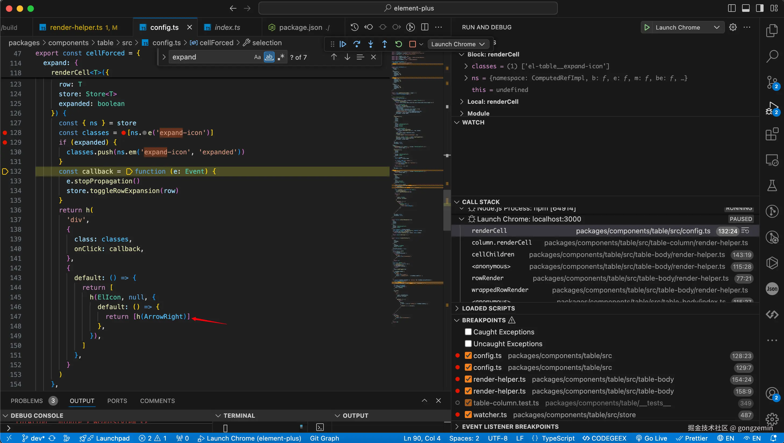Image resolution: width=784 pixels, height=443 pixels.
Task: Check the Uncaught Exceptions checkbox
Action: tap(468, 344)
